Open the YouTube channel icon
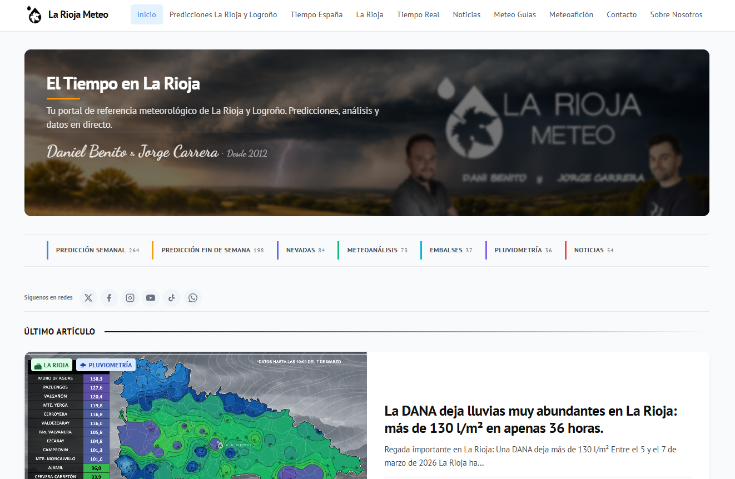The image size is (735, 479). point(151,298)
